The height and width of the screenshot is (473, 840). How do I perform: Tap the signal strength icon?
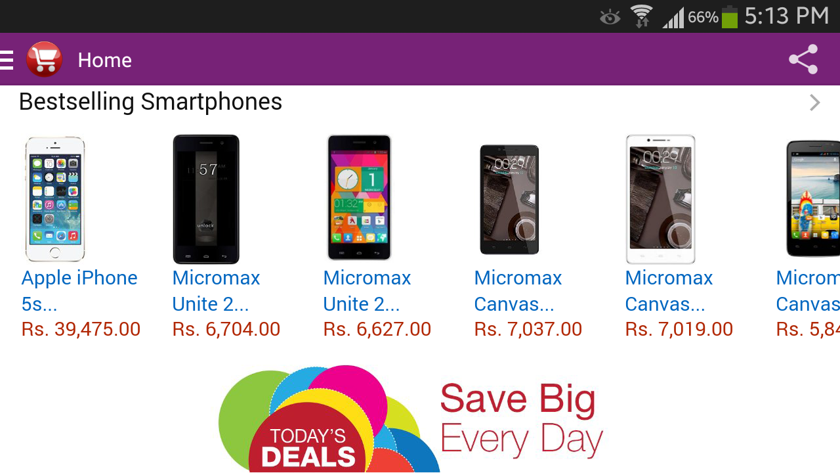tap(673, 17)
